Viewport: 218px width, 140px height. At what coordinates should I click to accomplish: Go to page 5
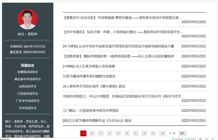(118, 133)
